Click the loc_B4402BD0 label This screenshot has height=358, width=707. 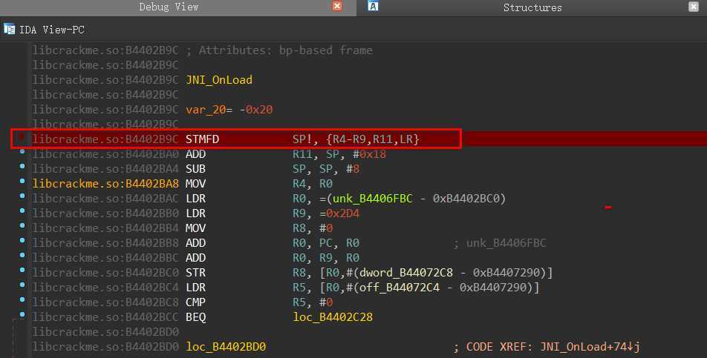[226, 347]
